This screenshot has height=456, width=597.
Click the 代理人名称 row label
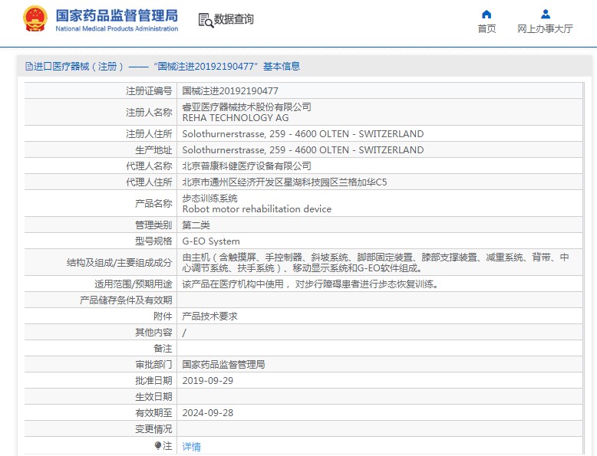(149, 166)
